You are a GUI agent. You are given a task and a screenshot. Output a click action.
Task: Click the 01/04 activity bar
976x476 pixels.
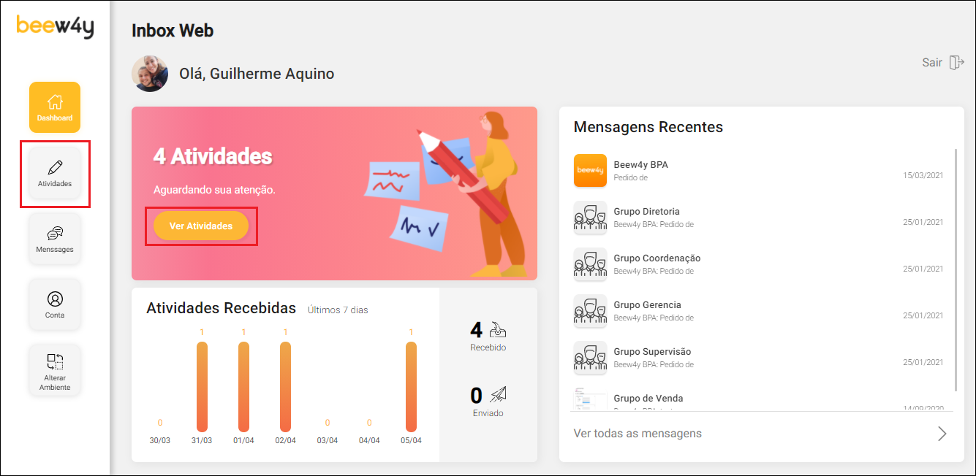[x=243, y=387]
